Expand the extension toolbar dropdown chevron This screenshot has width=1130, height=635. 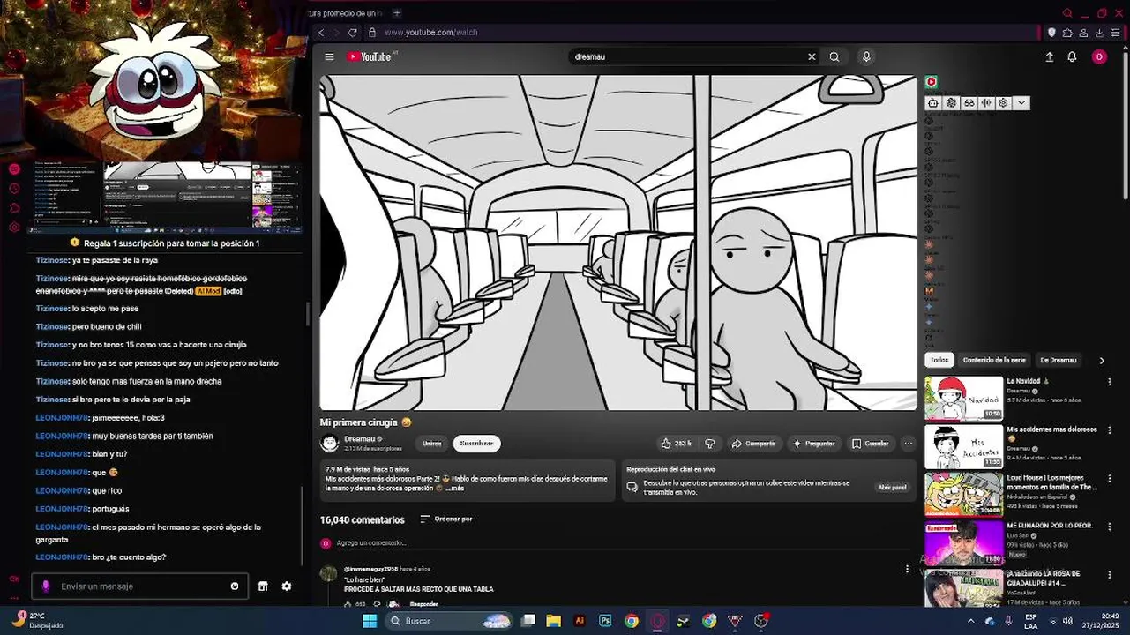[x=1021, y=103]
